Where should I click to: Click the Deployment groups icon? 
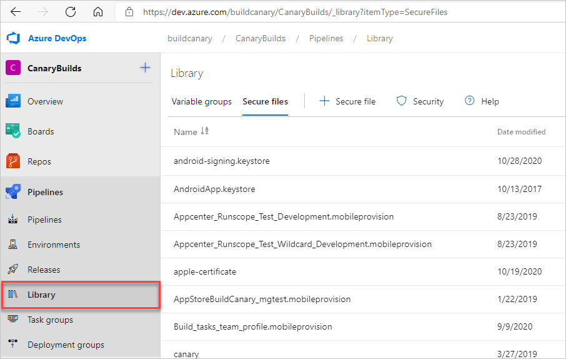point(12,344)
